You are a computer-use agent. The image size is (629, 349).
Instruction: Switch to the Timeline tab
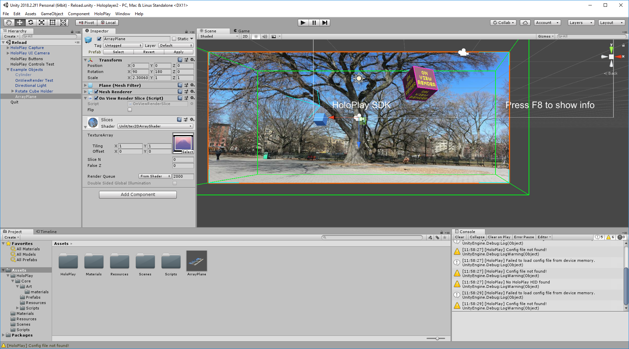tap(46, 232)
